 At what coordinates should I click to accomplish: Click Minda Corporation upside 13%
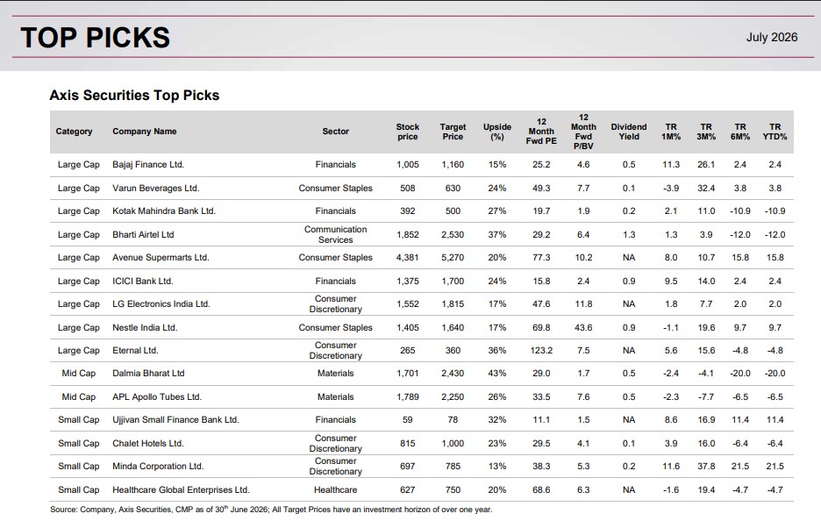pos(496,467)
